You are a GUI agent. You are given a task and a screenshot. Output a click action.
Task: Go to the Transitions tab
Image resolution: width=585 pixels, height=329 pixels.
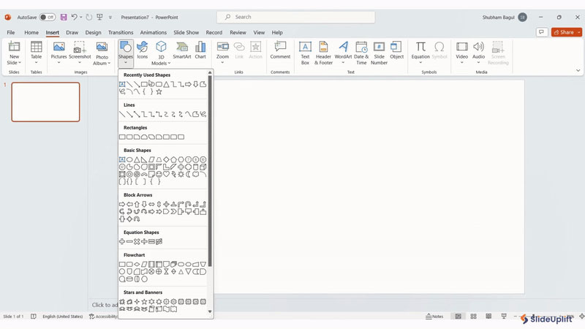click(121, 32)
